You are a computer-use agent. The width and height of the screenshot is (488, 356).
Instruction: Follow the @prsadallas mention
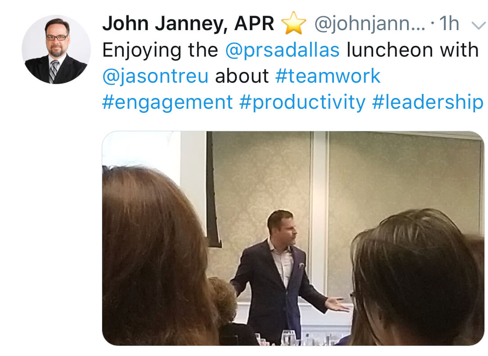pyautogui.click(x=282, y=50)
